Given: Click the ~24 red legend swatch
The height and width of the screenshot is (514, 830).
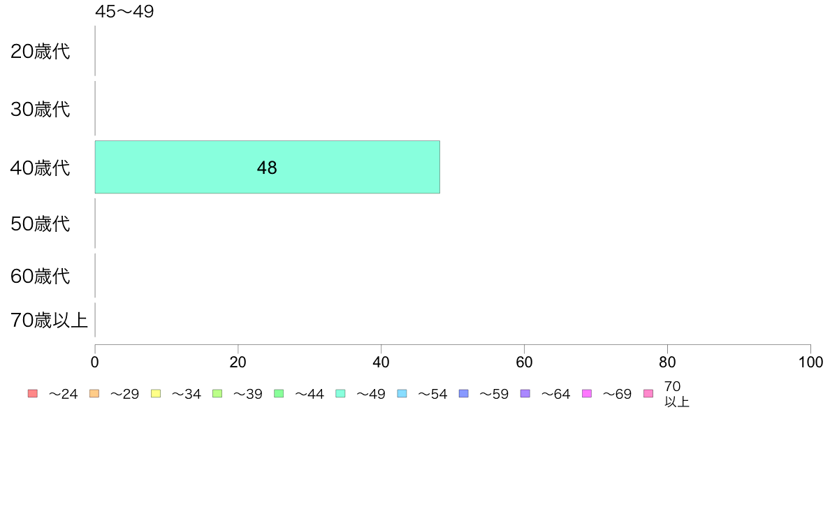Looking at the screenshot, I should 33,393.
